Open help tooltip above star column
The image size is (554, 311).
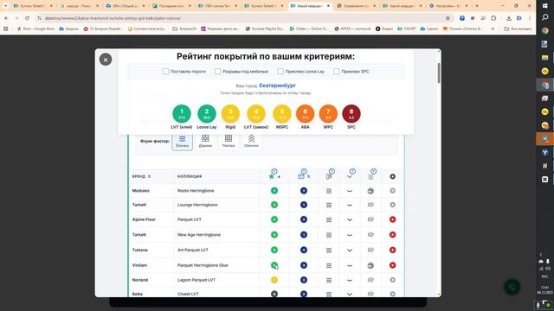coord(274,171)
